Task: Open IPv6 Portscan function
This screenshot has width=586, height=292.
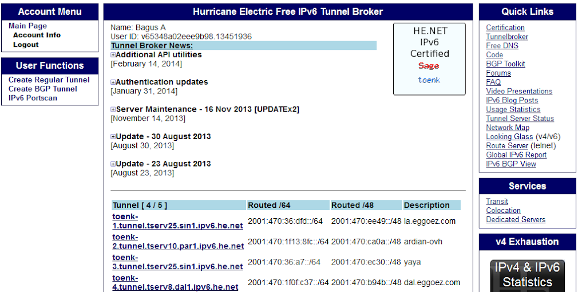Action: [x=33, y=98]
